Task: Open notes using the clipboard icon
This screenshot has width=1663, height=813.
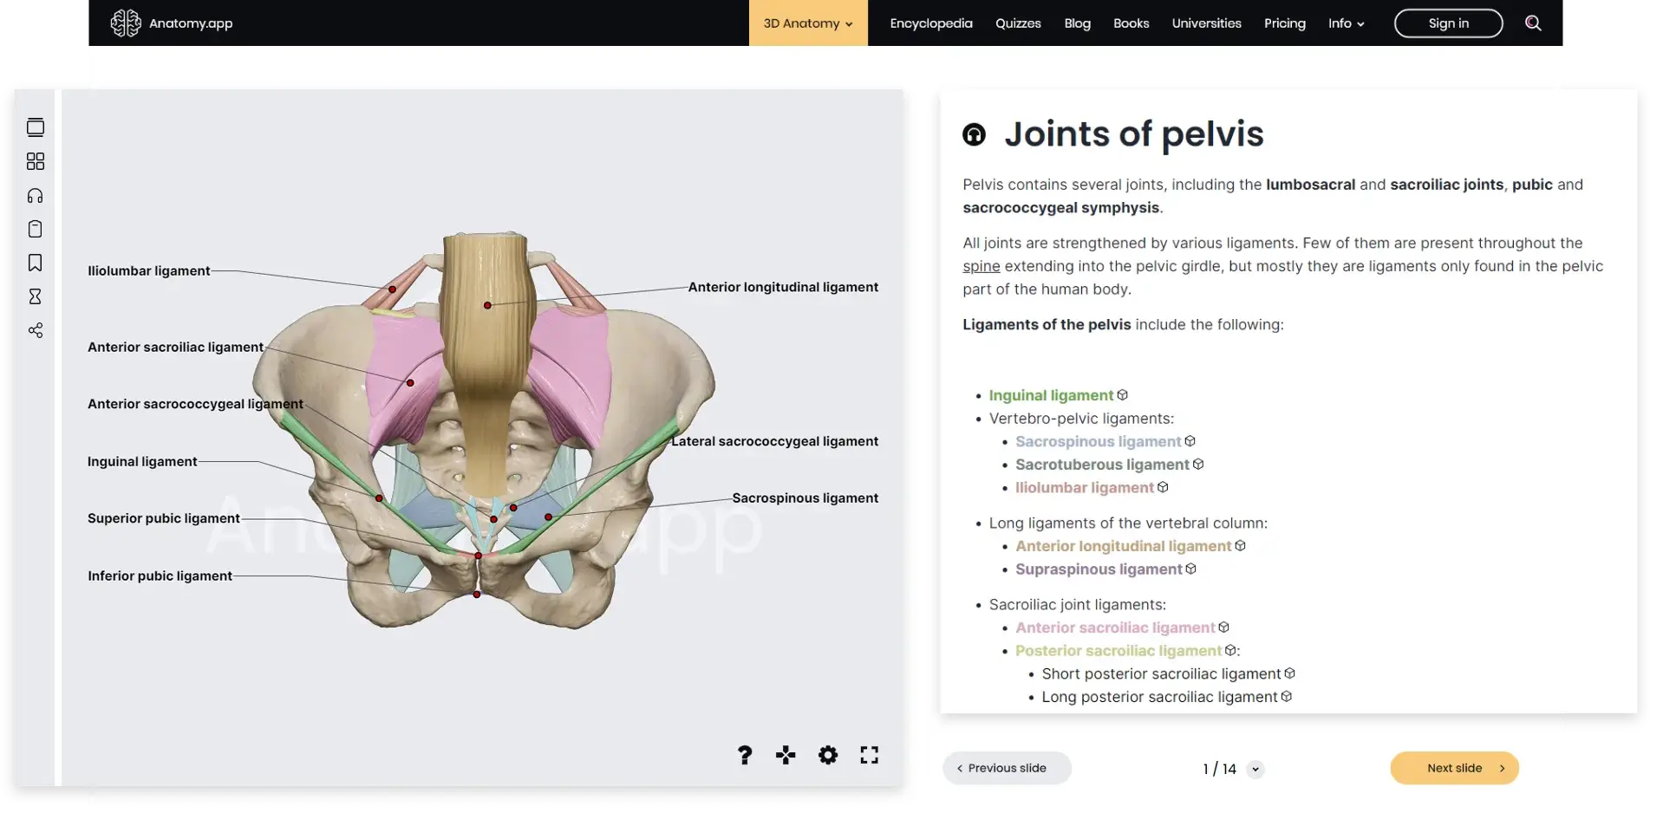Action: 36,229
